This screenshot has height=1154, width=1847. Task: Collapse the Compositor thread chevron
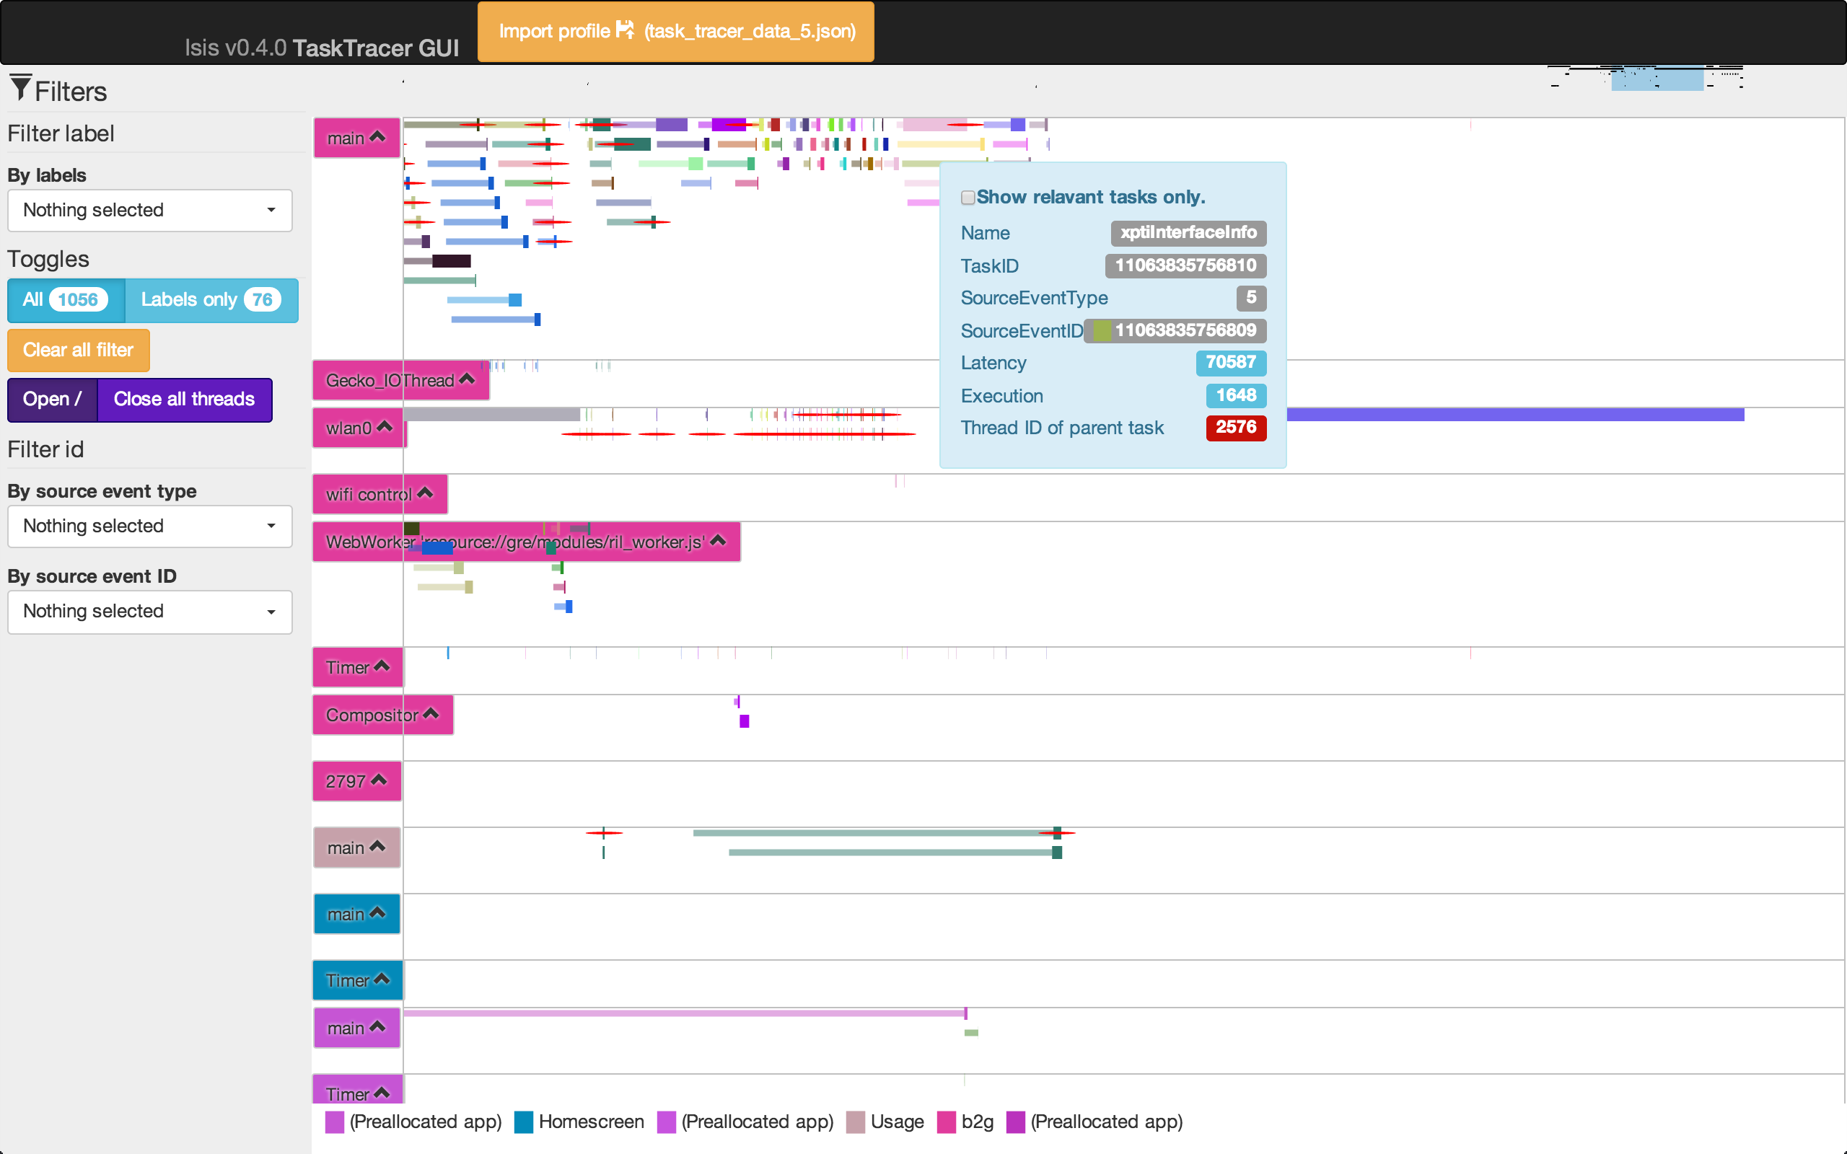(431, 713)
